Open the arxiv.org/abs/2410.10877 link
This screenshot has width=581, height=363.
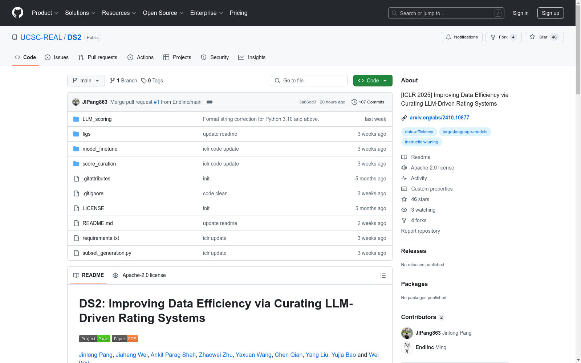(x=439, y=118)
